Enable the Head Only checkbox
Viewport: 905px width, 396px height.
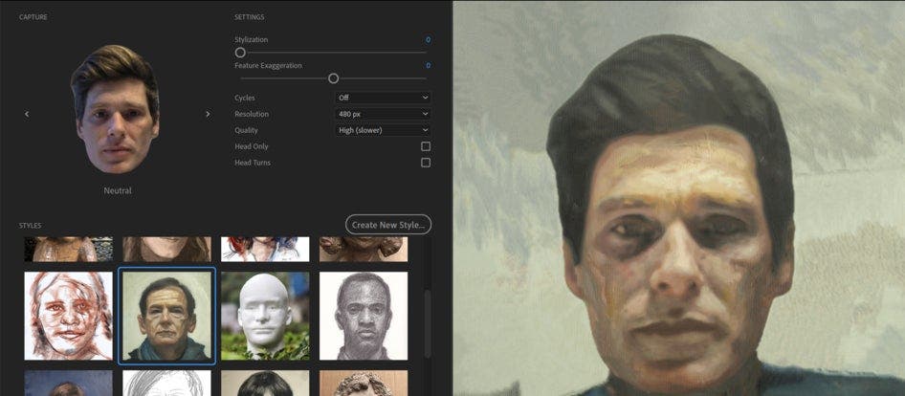click(x=426, y=146)
